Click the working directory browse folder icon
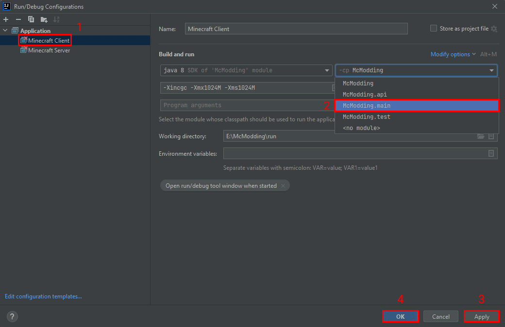The width and height of the screenshot is (505, 327). 481,136
